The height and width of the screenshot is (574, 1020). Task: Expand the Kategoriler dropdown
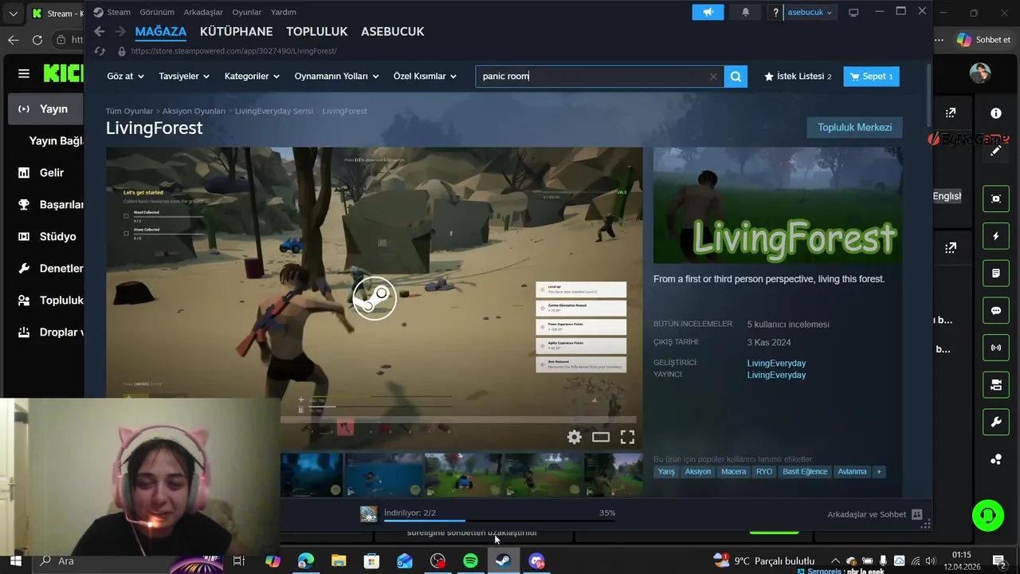(x=252, y=77)
